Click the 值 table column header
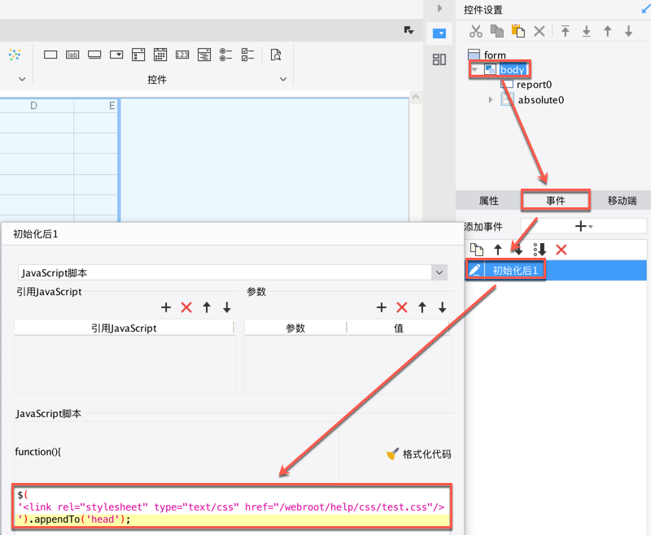Viewport: 651px width, 535px height. coord(399,328)
